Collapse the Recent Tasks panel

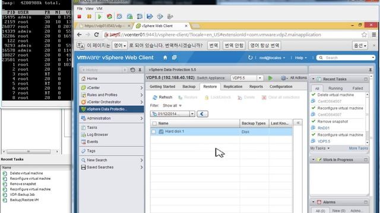click(313, 79)
